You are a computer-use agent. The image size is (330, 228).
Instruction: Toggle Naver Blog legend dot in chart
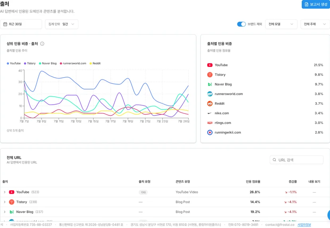40,63
